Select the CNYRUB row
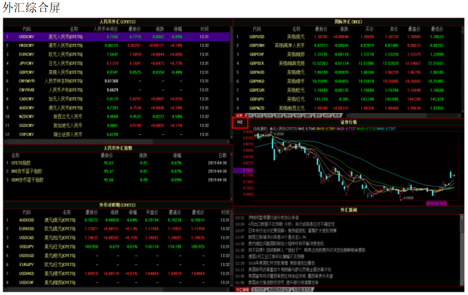Screen dimensions: 468x295 [x=117, y=90]
